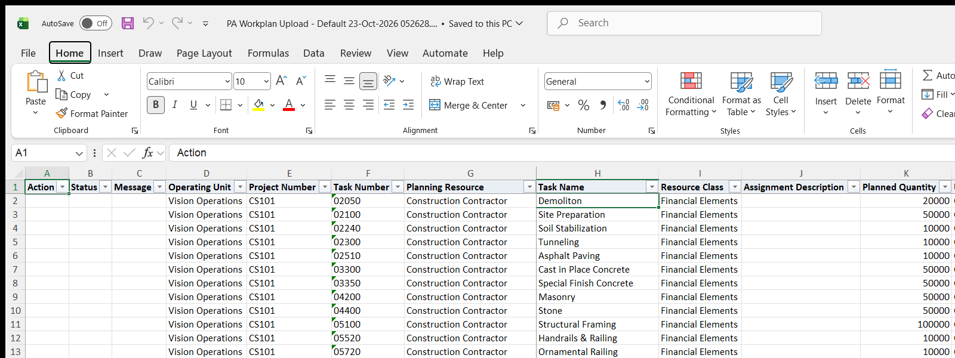Click the Borders icon
Screen dimensions: 955x358
click(x=226, y=105)
